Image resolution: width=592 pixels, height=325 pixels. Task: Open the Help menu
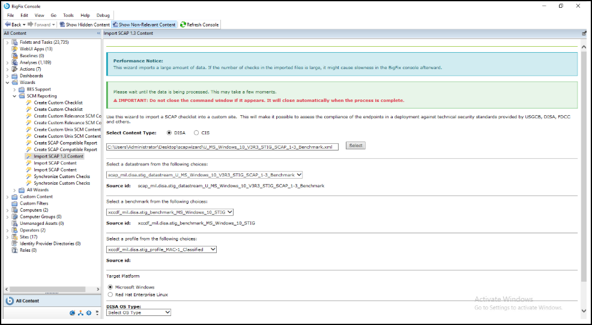[x=85, y=16]
